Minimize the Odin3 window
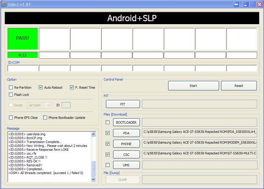 (246, 4)
